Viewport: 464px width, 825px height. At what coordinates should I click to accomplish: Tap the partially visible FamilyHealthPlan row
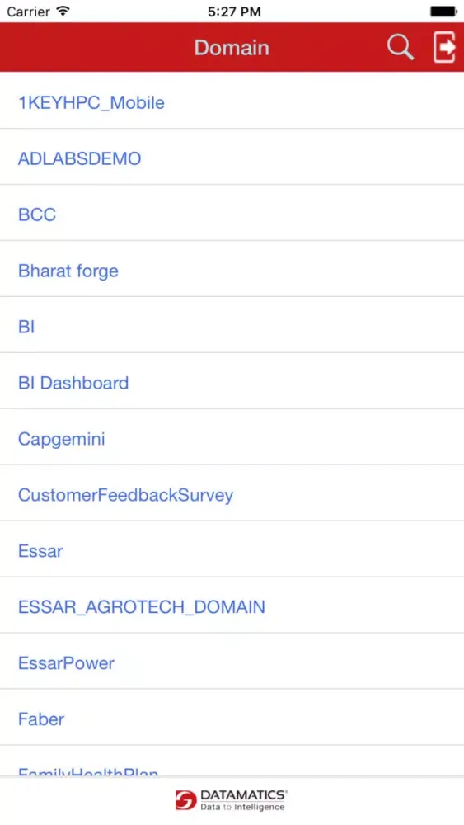tap(232, 761)
